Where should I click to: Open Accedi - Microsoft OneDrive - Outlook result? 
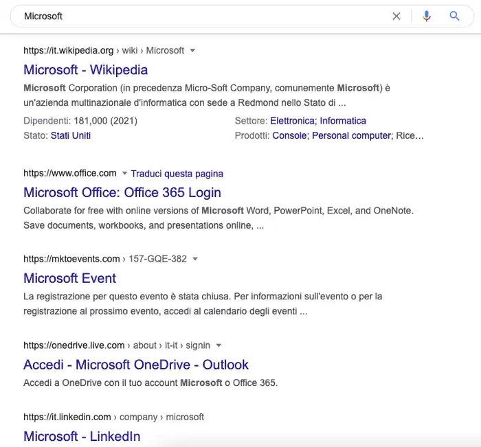click(136, 365)
